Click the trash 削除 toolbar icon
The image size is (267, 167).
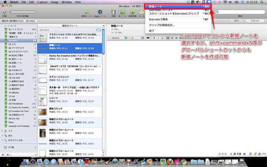pos(114,12)
